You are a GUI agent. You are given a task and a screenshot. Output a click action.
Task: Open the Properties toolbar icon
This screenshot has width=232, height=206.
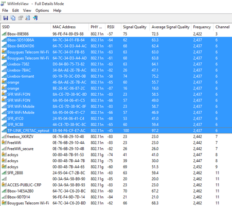21,18
